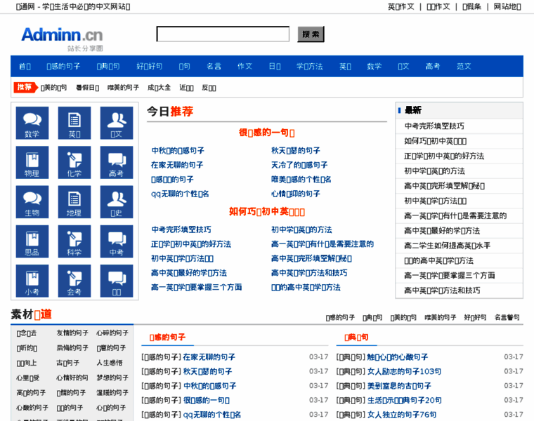The image size is (534, 421).
Task: Click the 生物 subject tile
Action: (x=32, y=202)
